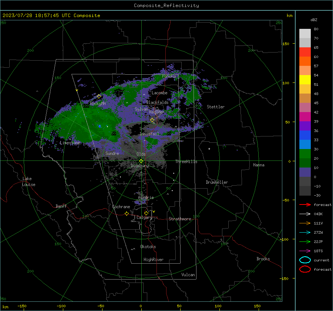Screen dimensions: 333x311
Task: Click the purple-violet swatch above 36 dBZ
Action: click(x=305, y=126)
